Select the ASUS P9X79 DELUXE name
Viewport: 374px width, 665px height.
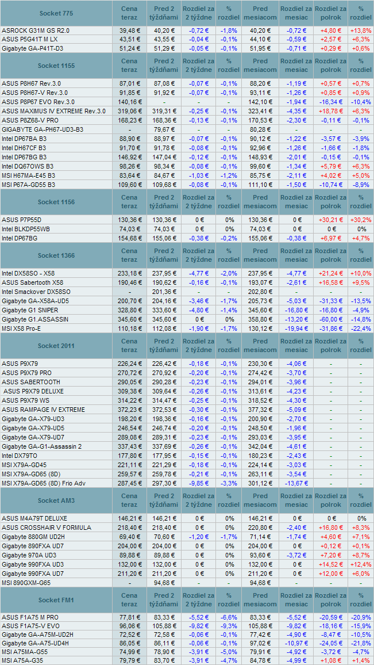click(x=33, y=391)
